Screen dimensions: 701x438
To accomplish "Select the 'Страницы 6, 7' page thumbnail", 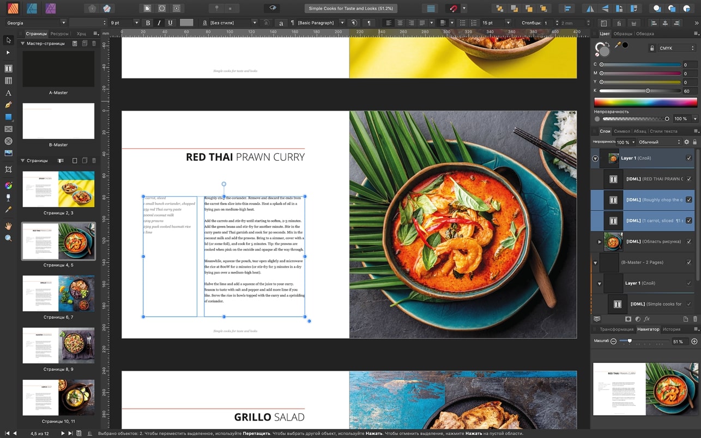I will click(x=58, y=294).
